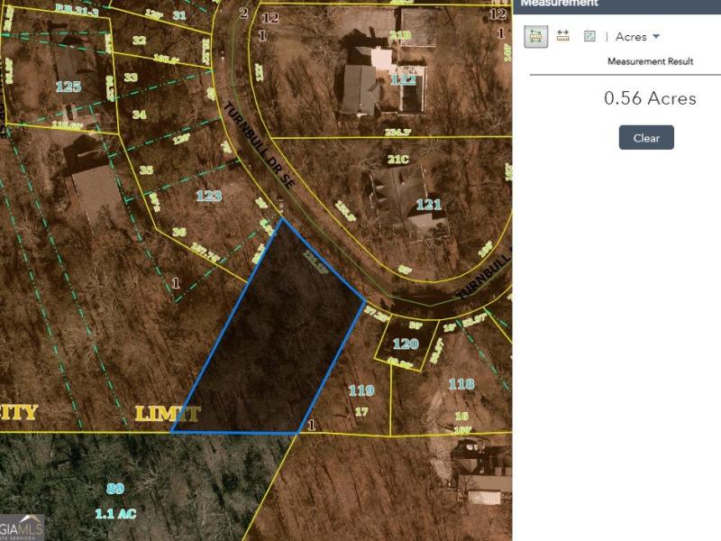Open the Acres unit dropdown
This screenshot has width=721, height=541.
(x=638, y=37)
